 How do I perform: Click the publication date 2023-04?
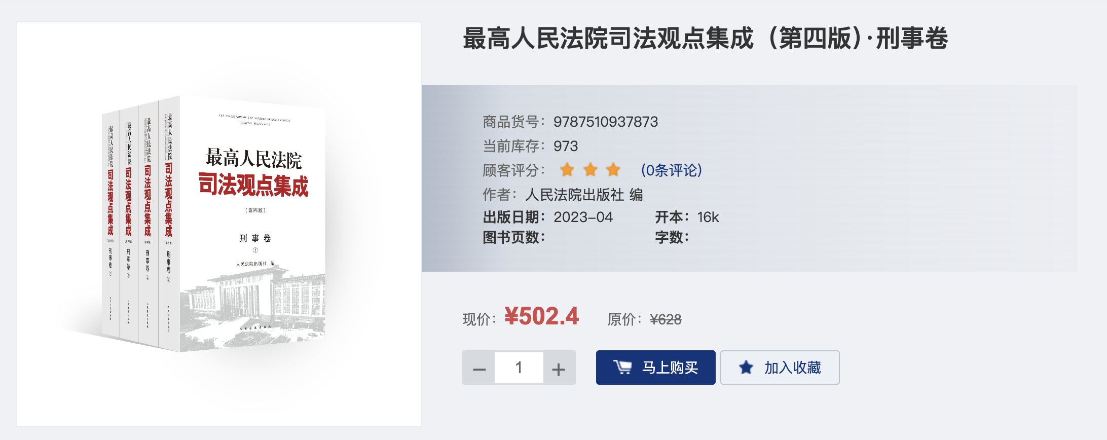(x=583, y=217)
